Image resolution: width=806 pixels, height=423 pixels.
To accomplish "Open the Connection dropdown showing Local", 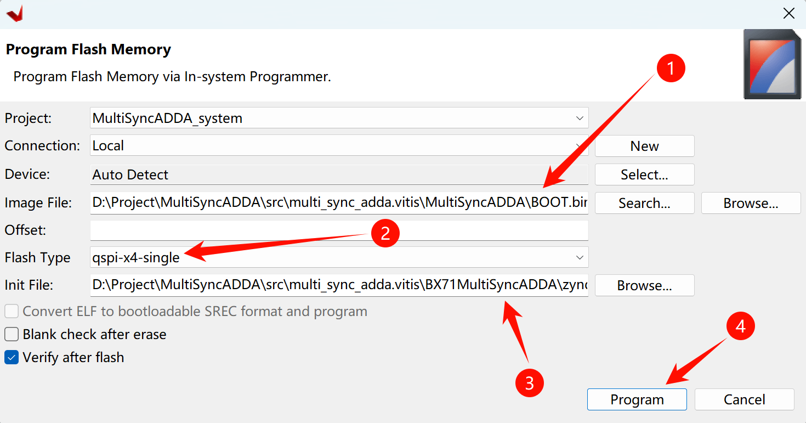I will coord(579,146).
